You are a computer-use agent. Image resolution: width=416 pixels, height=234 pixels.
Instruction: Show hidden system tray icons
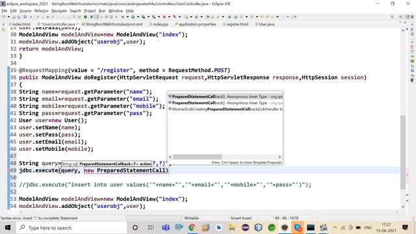pos(335,227)
